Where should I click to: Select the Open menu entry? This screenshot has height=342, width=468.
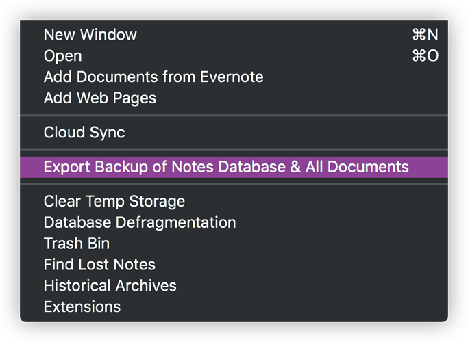pyautogui.click(x=234, y=55)
